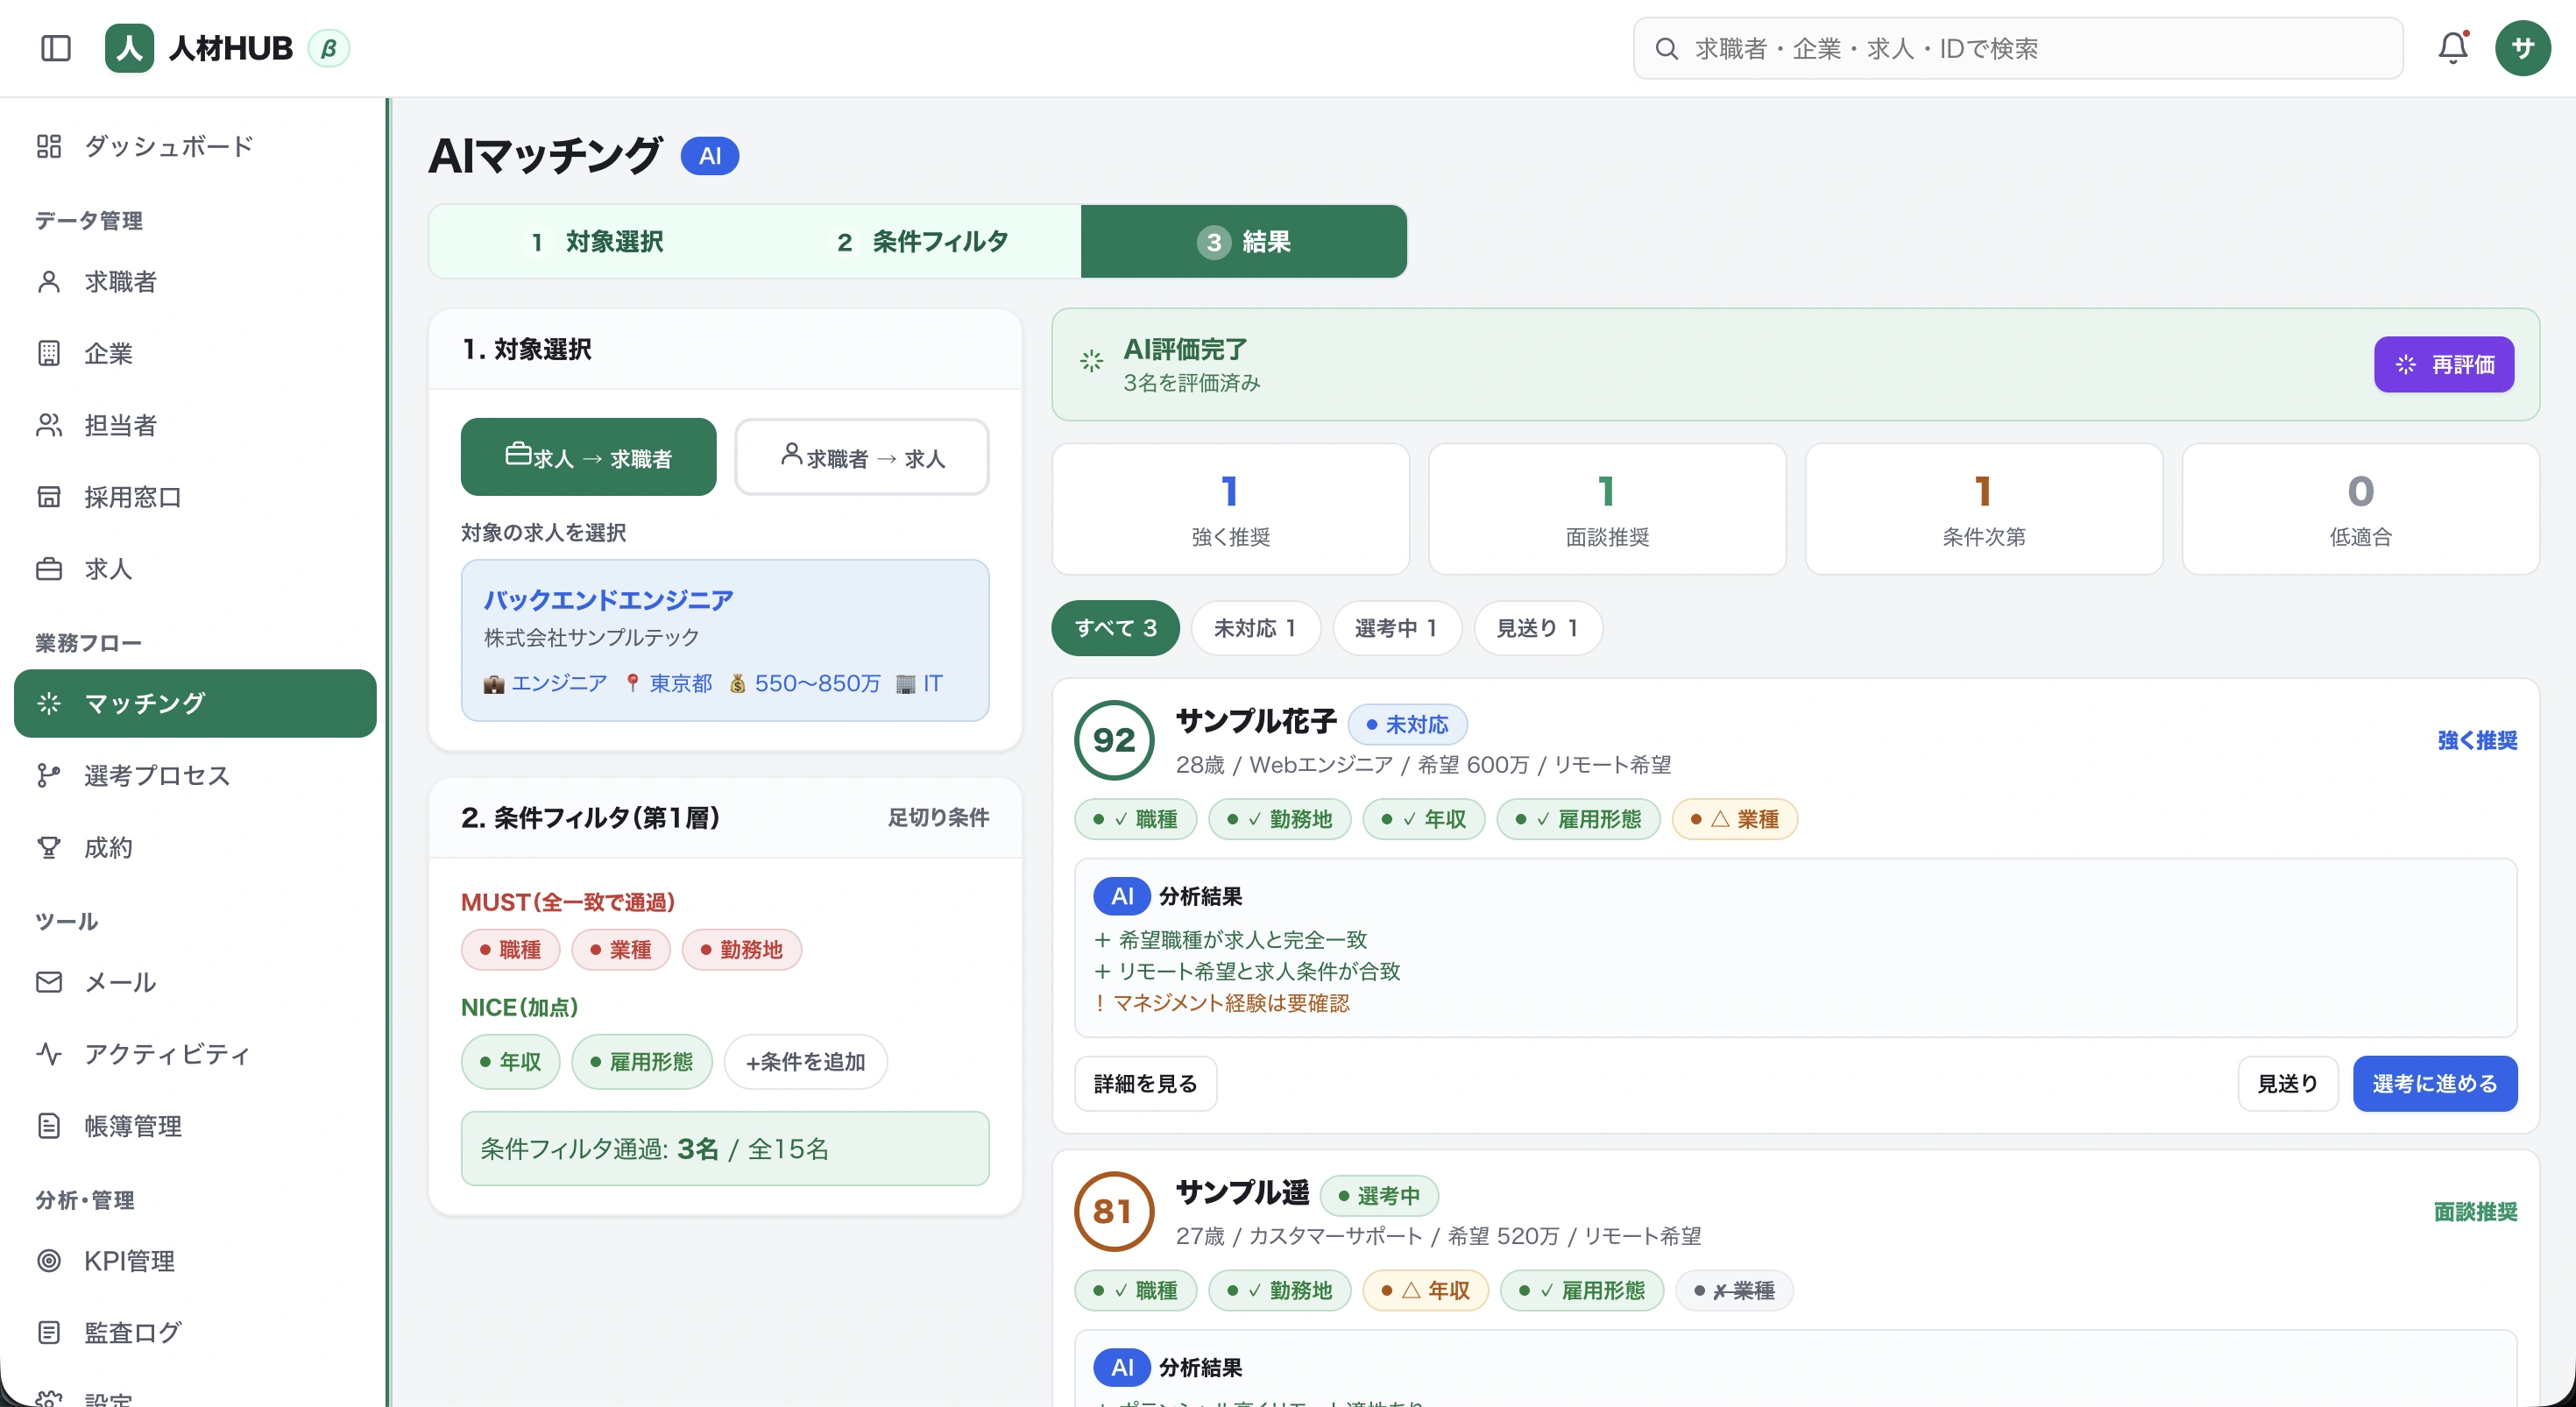
Task: Click 詳細を見る for サンプル花子
Action: (x=1145, y=1083)
